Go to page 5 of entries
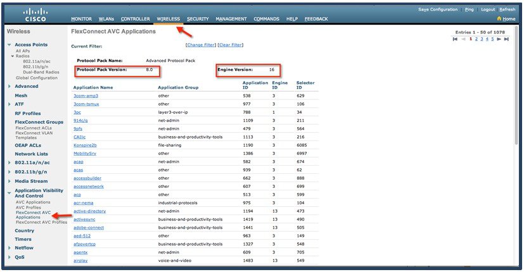524x272 pixels. click(x=492, y=39)
